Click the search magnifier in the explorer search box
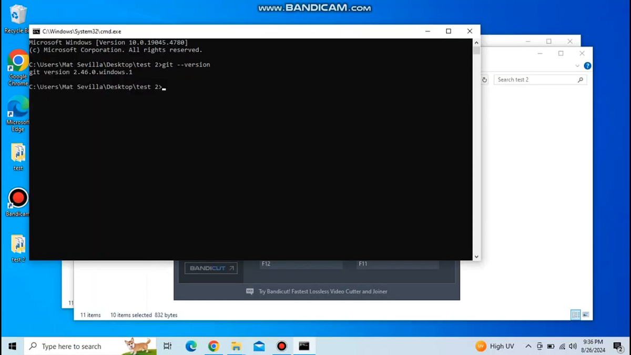The width and height of the screenshot is (631, 355). (x=580, y=79)
